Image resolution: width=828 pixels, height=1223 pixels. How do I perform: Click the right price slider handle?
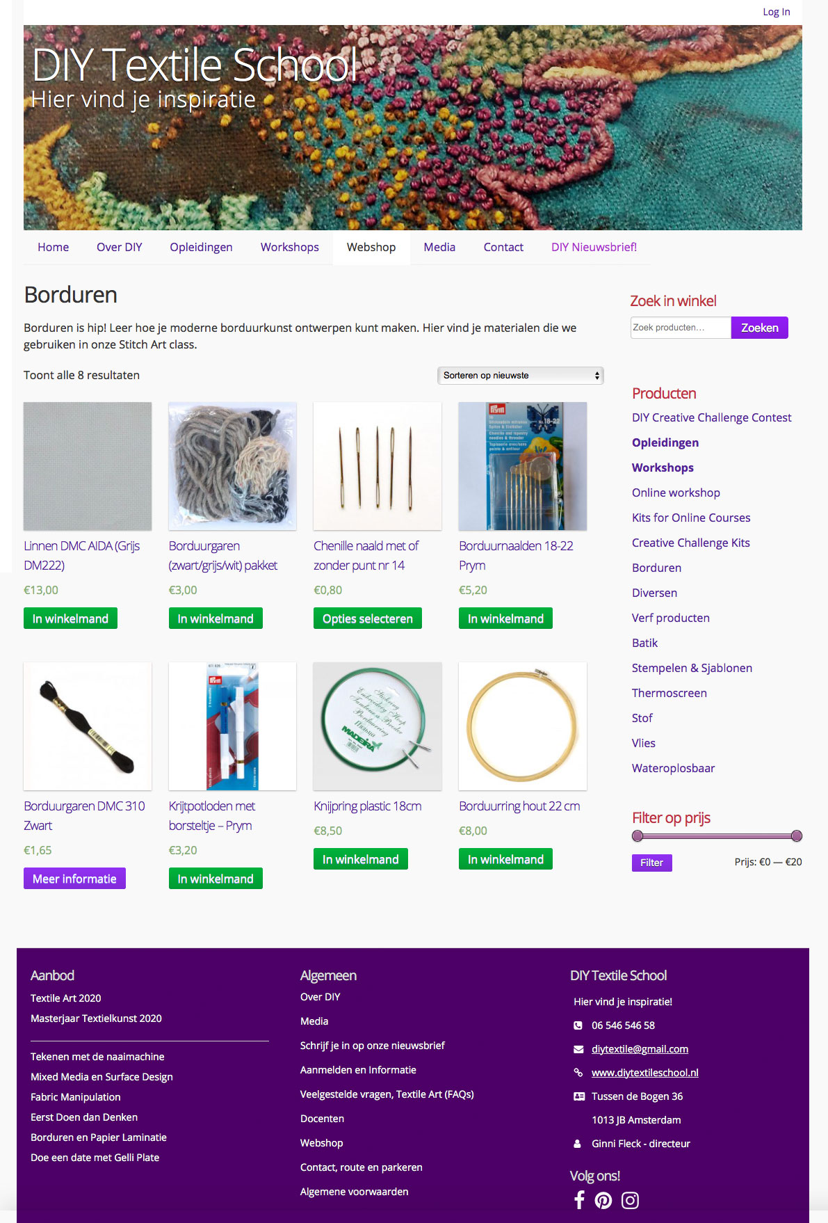pyautogui.click(x=797, y=836)
